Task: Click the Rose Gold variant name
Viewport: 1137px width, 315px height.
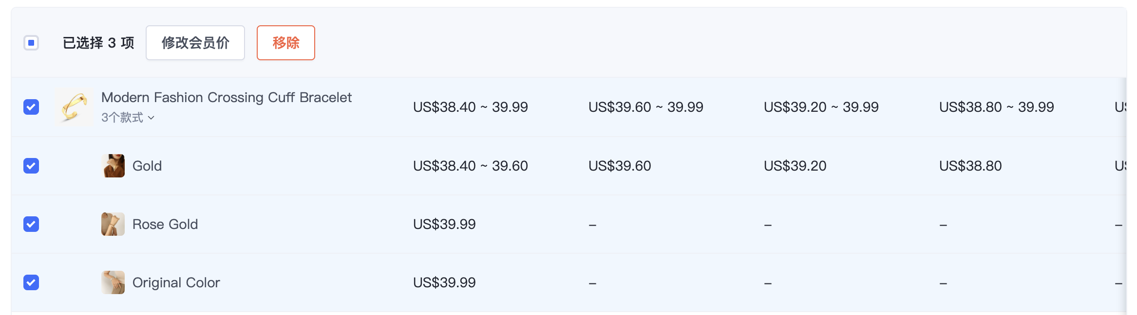Action: click(x=165, y=224)
